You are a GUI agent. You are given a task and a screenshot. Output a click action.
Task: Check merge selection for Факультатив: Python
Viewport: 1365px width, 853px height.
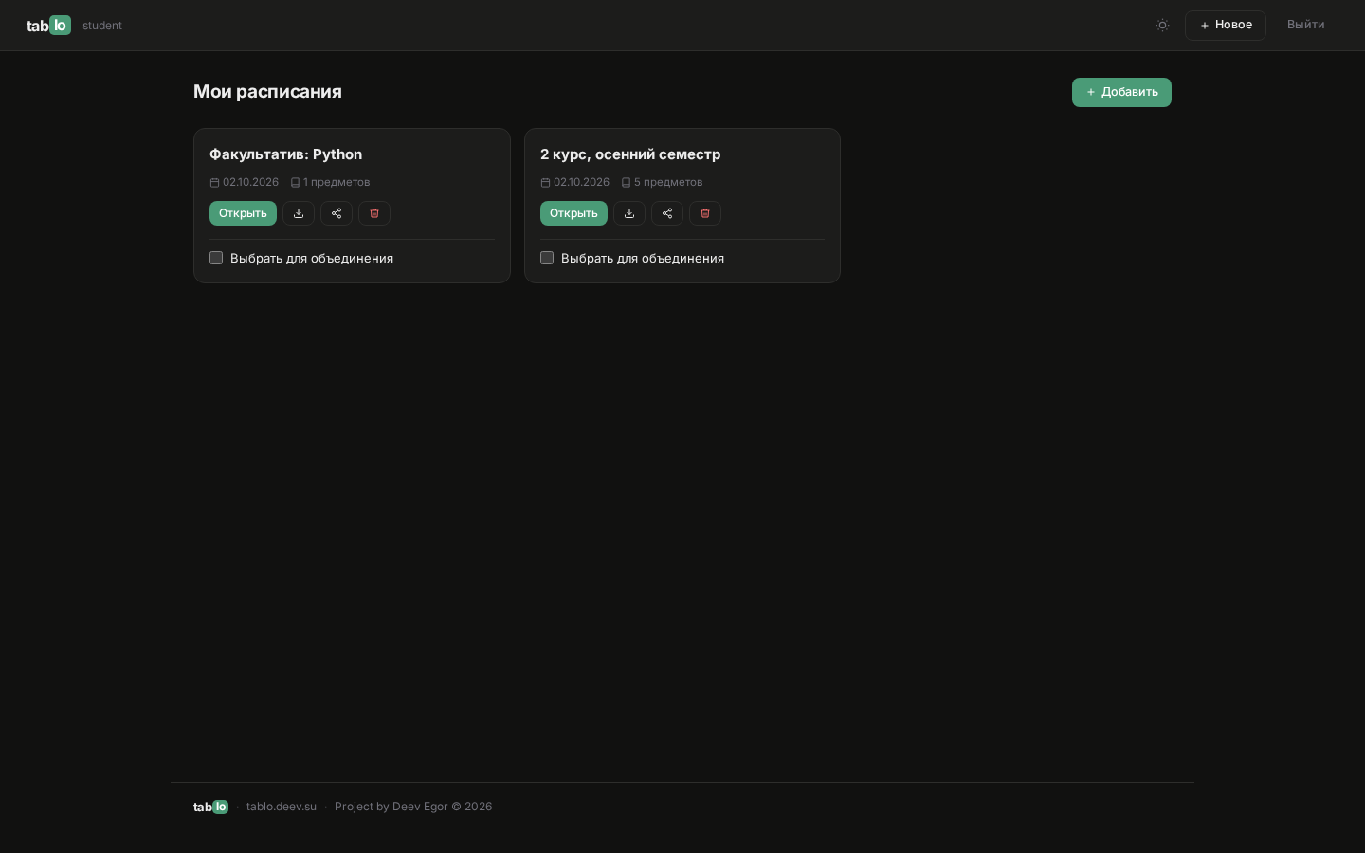(216, 258)
